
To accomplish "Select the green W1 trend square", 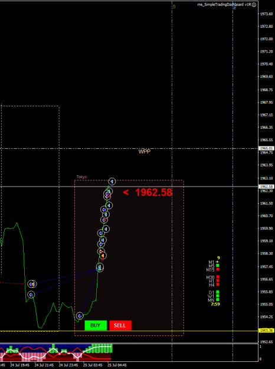I will pos(218,296).
